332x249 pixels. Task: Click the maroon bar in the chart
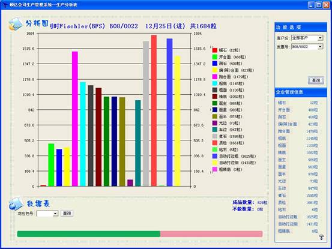tap(98, 137)
